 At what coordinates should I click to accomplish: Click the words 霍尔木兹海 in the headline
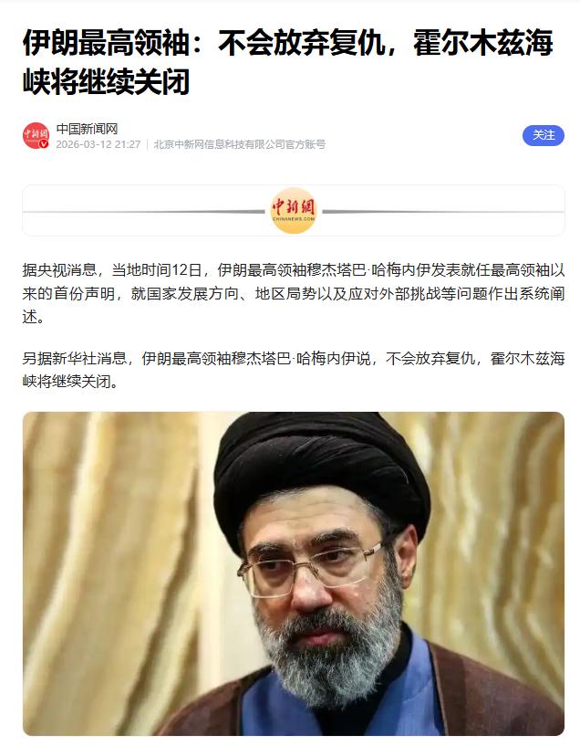pos(483,43)
